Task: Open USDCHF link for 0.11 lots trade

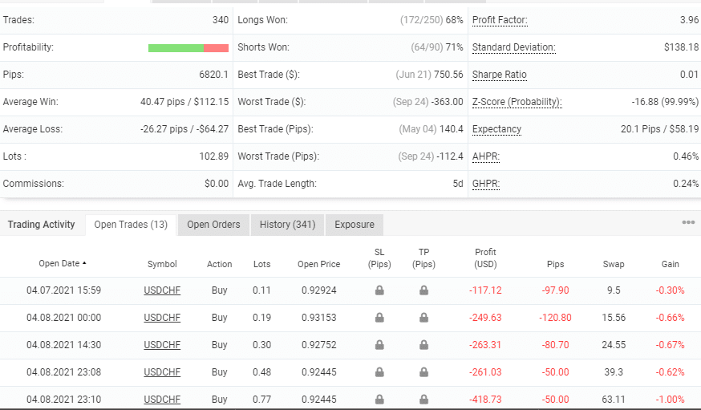Action: pos(162,290)
